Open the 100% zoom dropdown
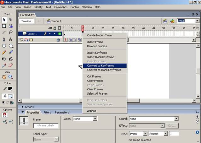The image size is (201, 143). pyautogui.click(x=198, y=21)
